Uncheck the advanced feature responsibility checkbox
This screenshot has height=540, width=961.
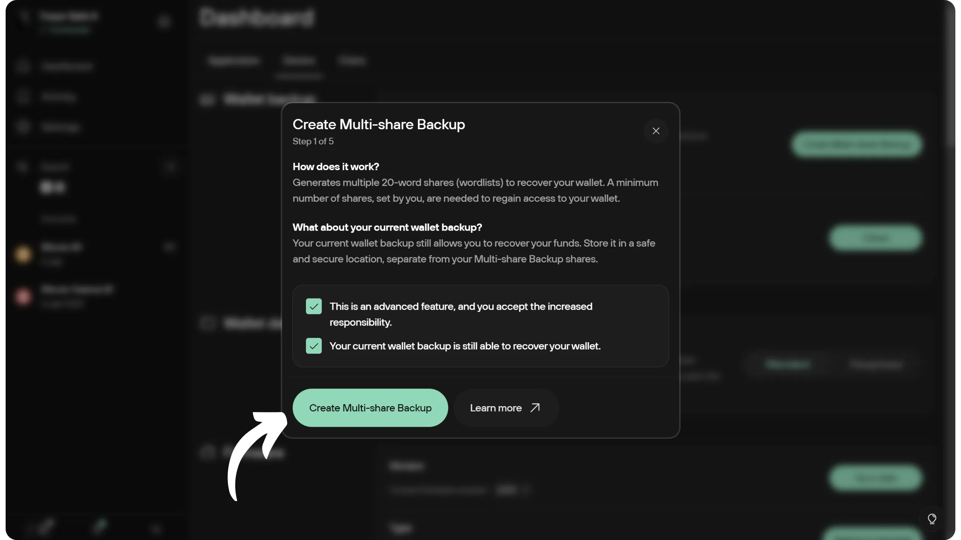(314, 306)
